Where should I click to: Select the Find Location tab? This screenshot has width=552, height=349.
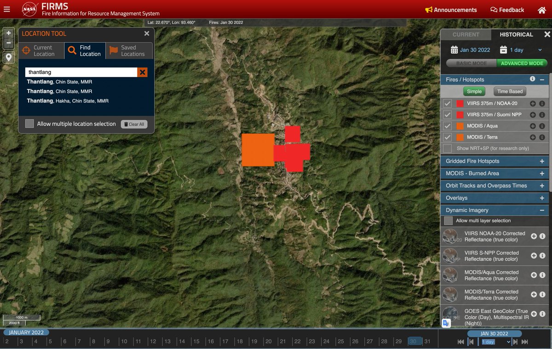click(x=85, y=51)
